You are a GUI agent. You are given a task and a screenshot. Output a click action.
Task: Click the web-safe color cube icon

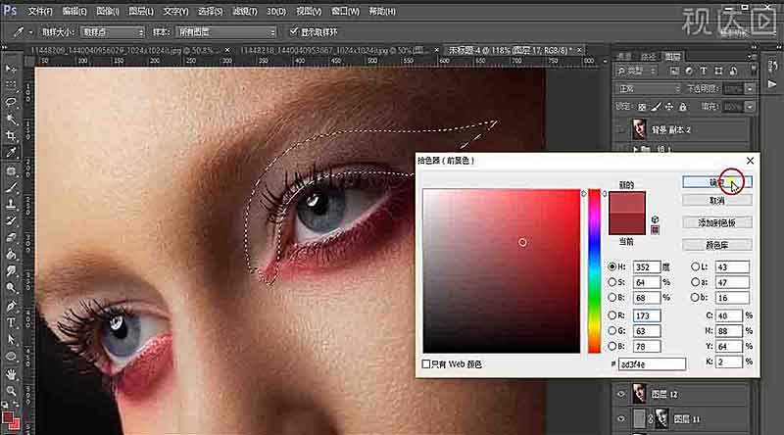655,219
